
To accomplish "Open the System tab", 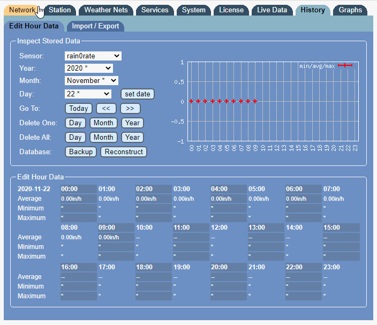I will click(x=193, y=10).
